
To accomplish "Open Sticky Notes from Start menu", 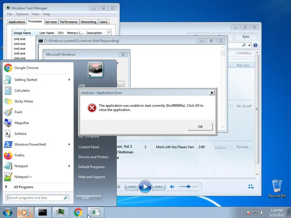I will pos(38,101).
